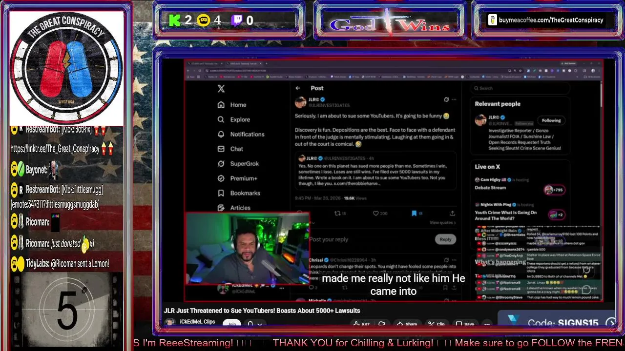
Task: Click the Relevant people heading
Action: pyautogui.click(x=498, y=104)
